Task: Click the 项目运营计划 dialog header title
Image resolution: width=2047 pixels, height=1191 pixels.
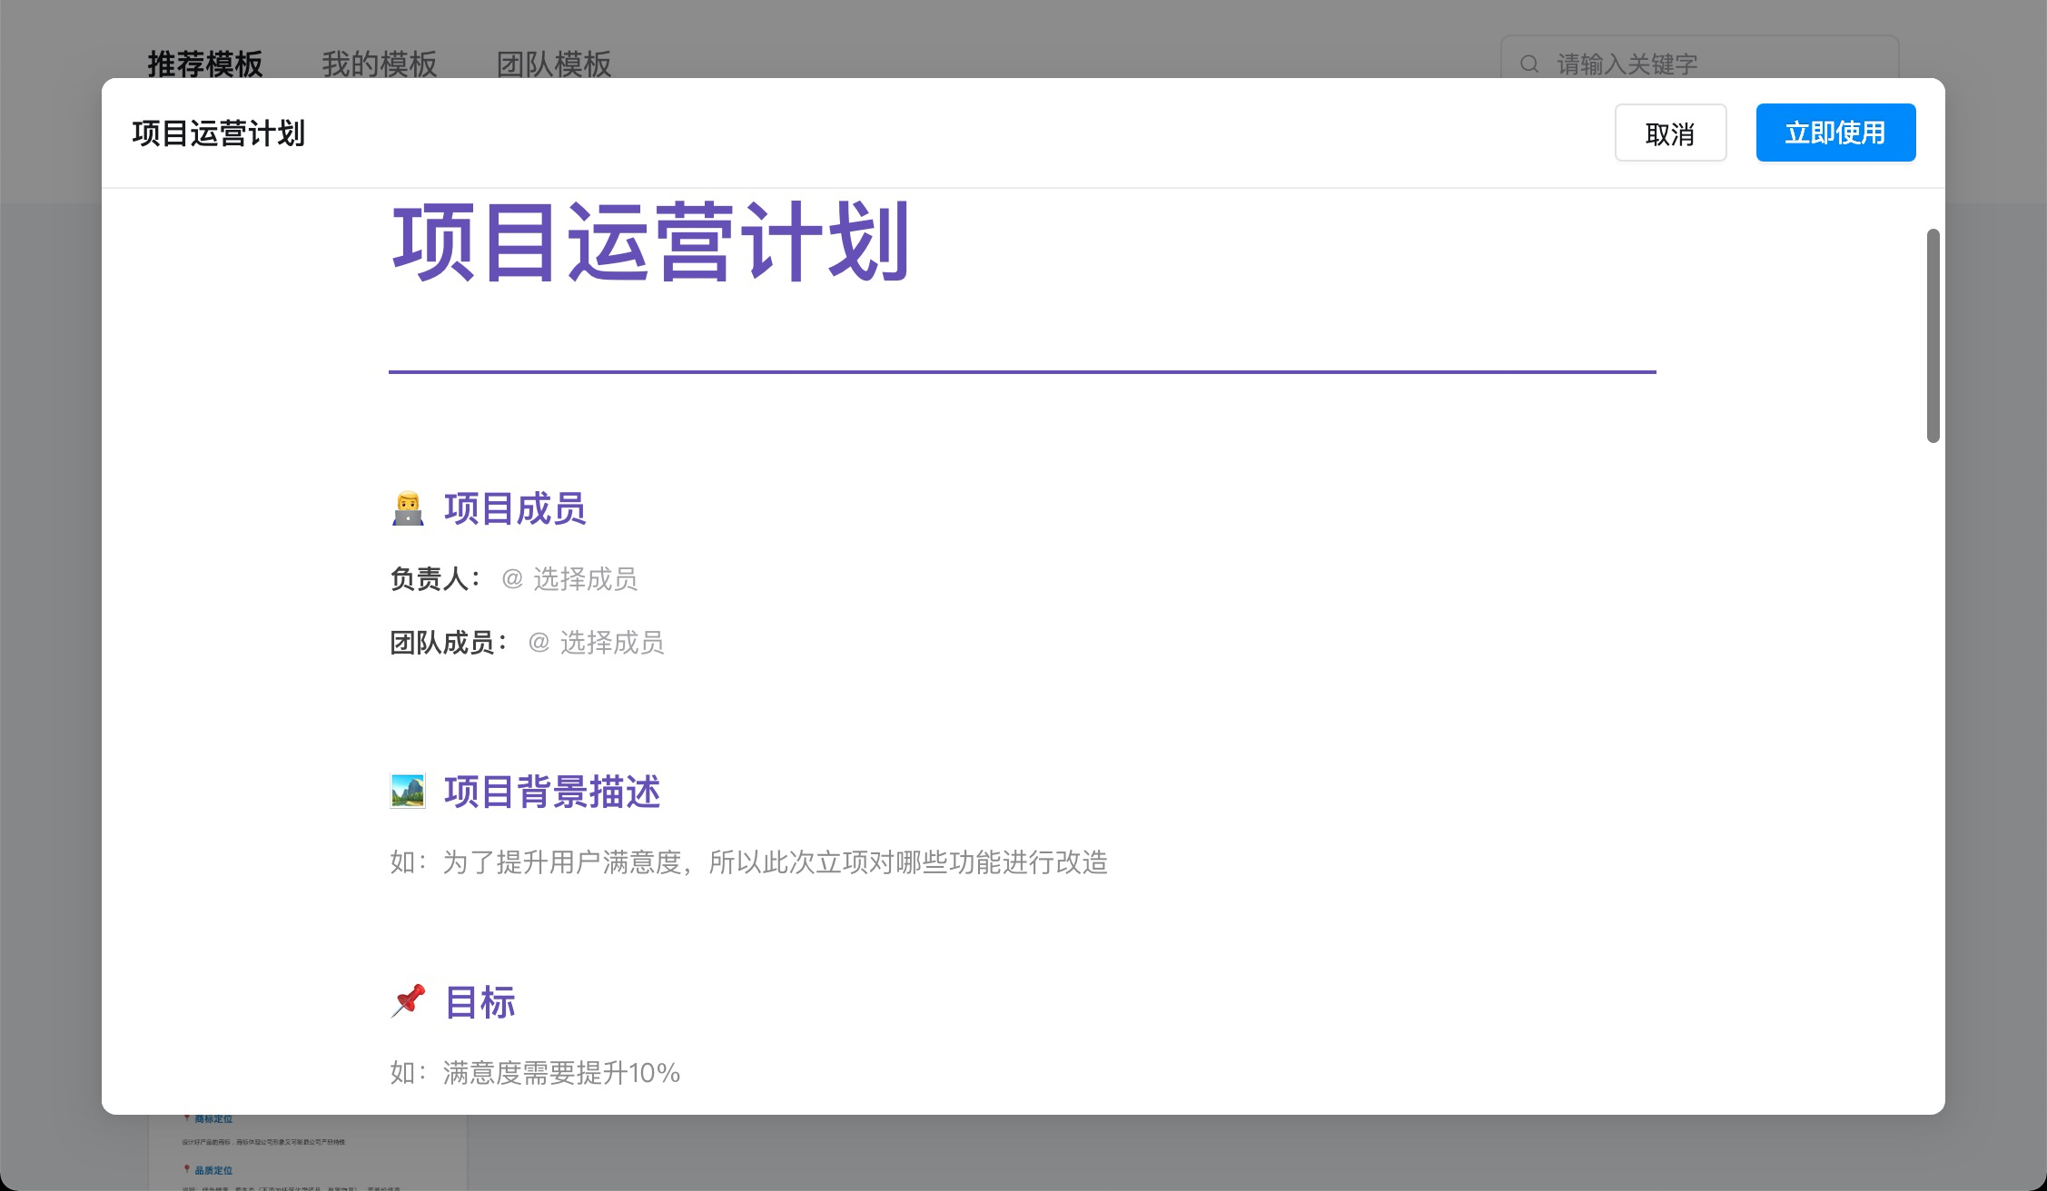Action: pos(218,133)
